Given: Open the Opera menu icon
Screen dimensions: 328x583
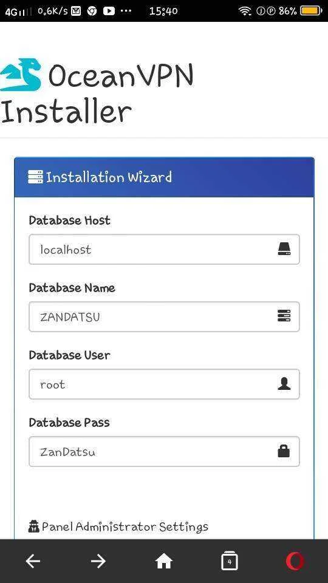Looking at the screenshot, I should tap(295, 561).
